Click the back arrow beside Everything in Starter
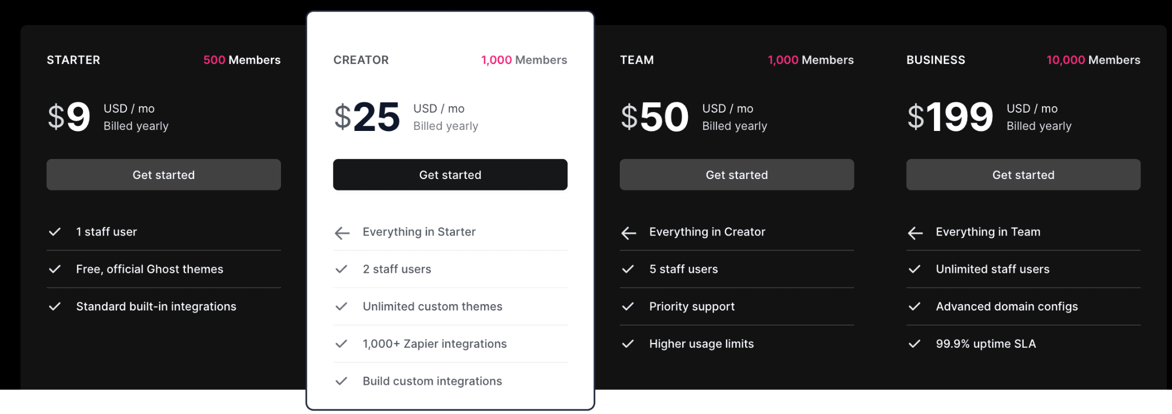 point(342,233)
